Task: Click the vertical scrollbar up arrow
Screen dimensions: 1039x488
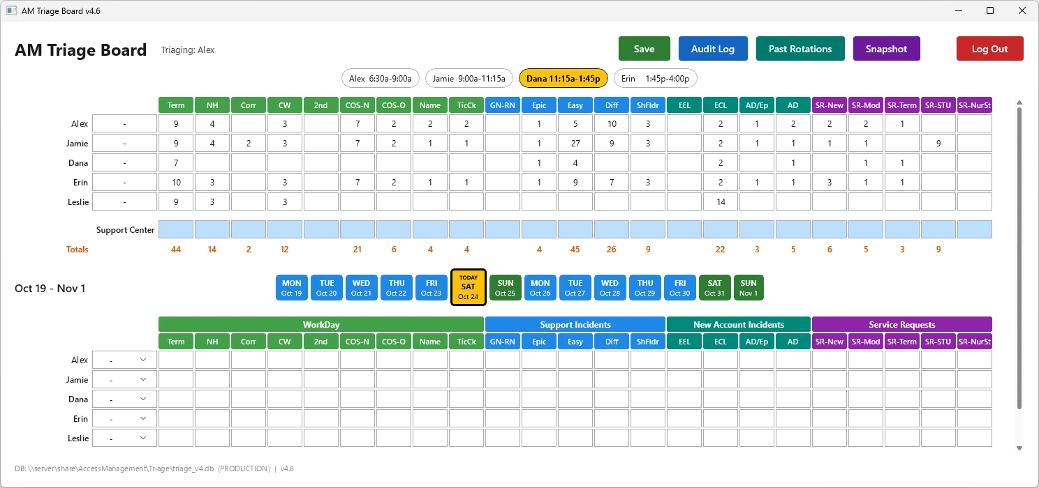Action: pyautogui.click(x=1019, y=102)
